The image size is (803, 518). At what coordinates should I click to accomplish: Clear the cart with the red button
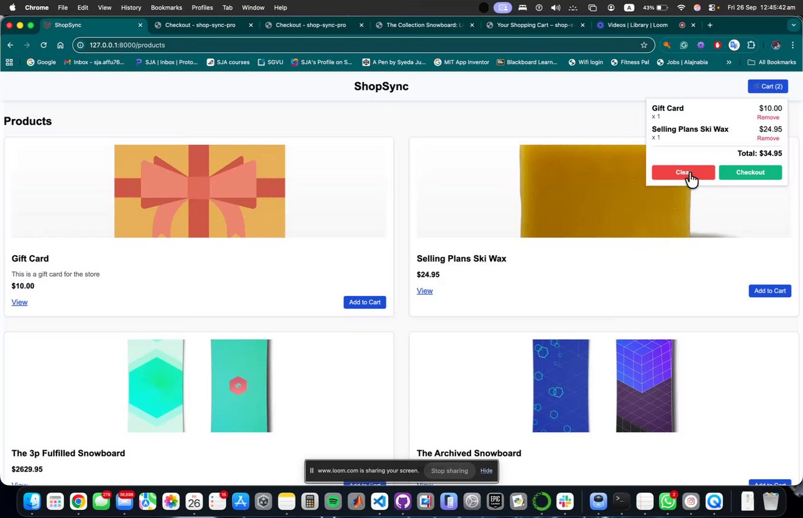coord(683,172)
